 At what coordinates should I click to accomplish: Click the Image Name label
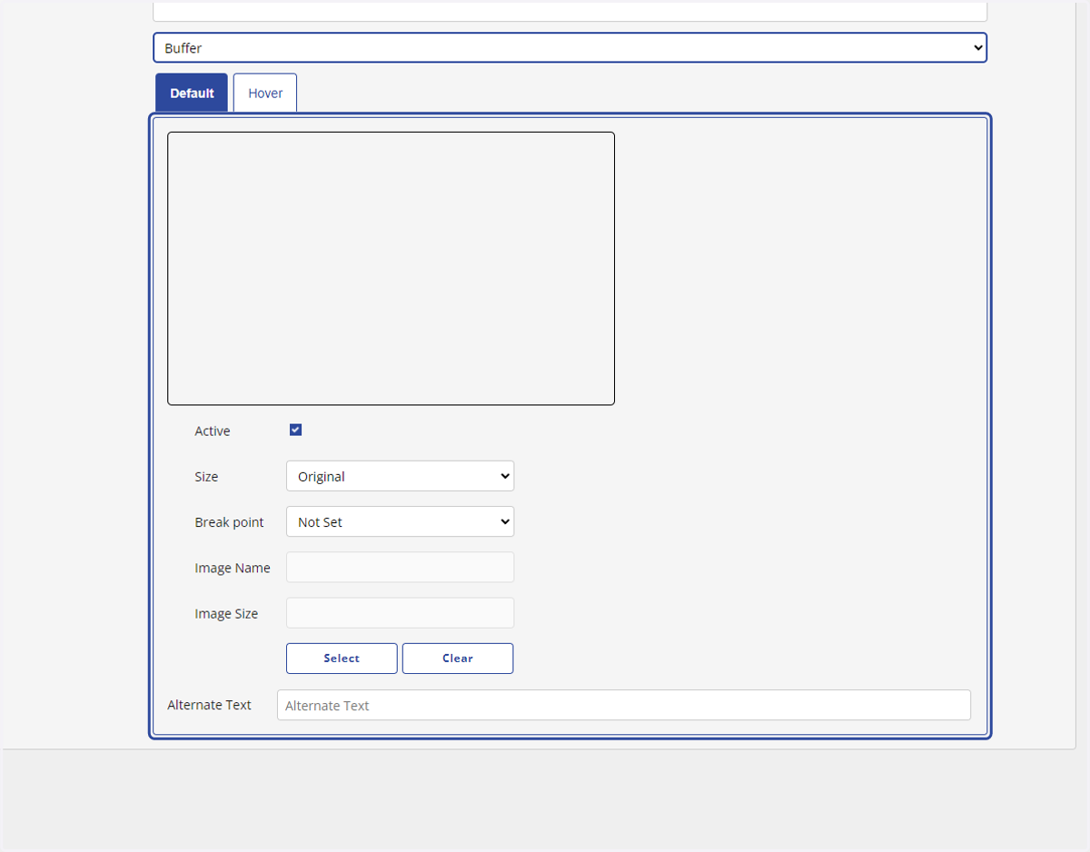(233, 568)
